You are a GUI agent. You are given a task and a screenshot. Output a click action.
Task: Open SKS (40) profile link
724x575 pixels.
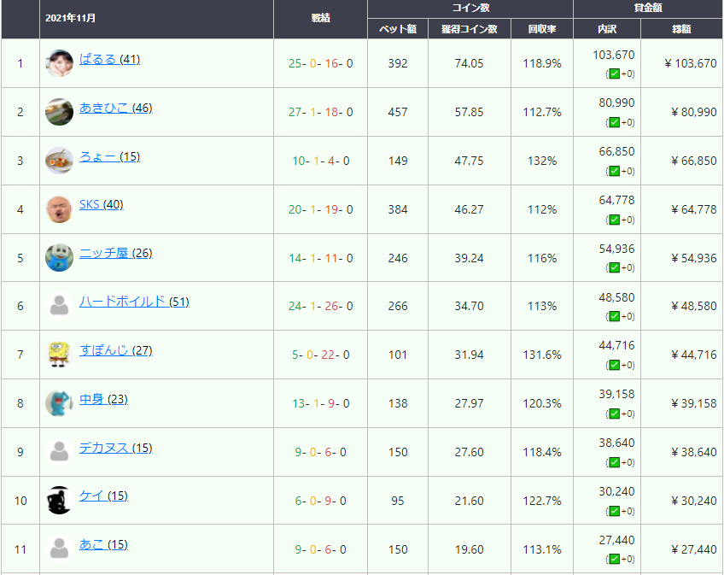pyautogui.click(x=101, y=204)
